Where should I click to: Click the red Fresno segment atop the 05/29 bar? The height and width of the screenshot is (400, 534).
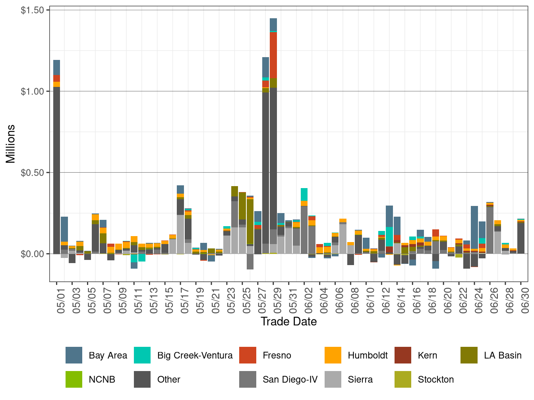tap(273, 56)
